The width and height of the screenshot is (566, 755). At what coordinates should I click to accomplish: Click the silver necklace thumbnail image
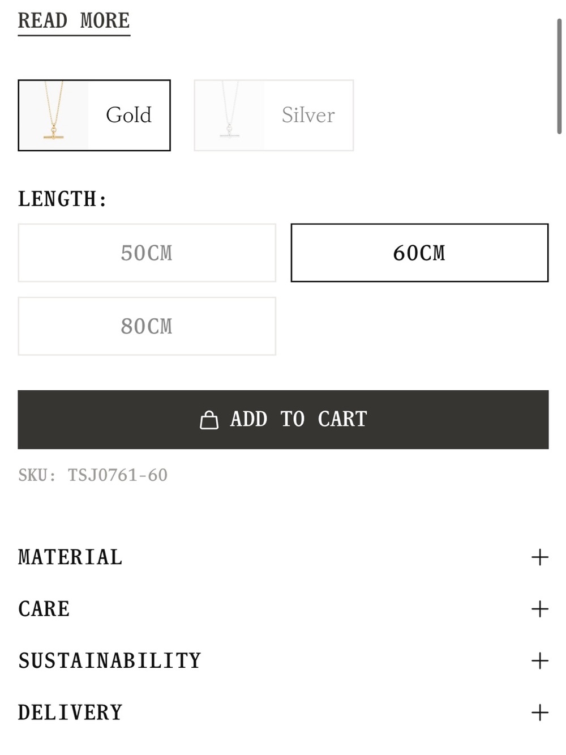pyautogui.click(x=230, y=116)
